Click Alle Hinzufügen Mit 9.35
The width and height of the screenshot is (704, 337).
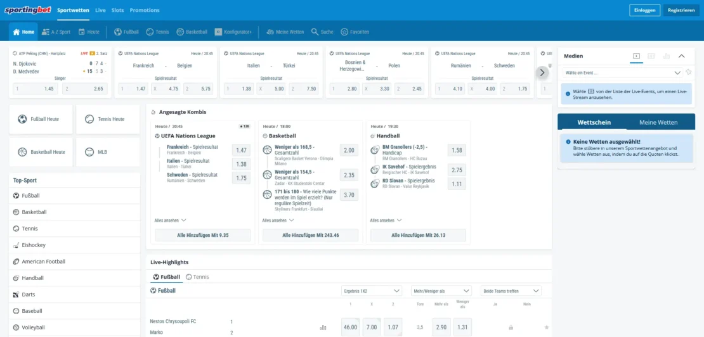[x=202, y=235]
